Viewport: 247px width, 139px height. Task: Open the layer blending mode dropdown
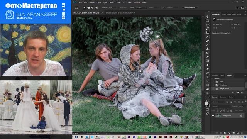point(221,107)
